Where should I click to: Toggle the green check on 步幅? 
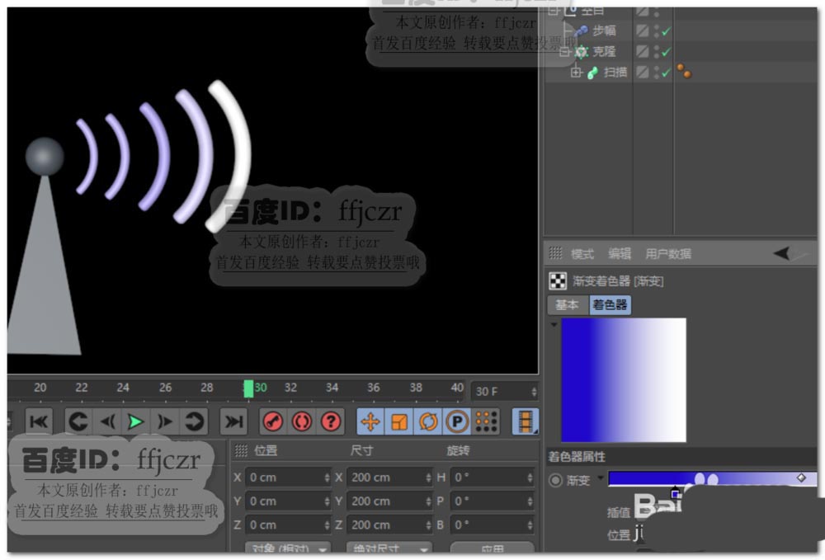pyautogui.click(x=666, y=31)
